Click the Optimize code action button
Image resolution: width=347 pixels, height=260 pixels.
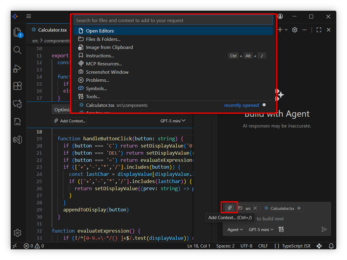(x=61, y=109)
